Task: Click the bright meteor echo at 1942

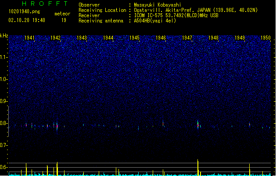Action: [x=57, y=126]
